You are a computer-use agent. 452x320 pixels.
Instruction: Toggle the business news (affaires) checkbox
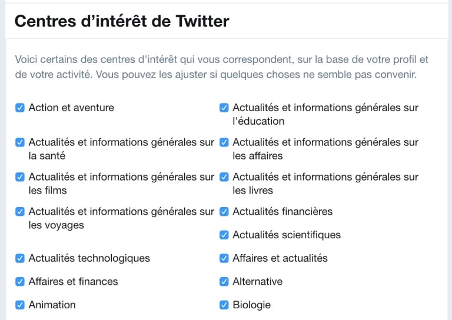point(224,142)
